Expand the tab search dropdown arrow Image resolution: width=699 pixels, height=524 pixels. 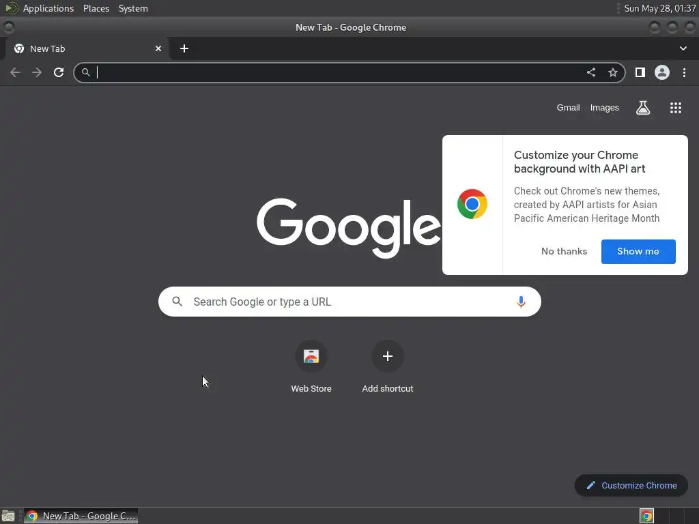point(683,48)
